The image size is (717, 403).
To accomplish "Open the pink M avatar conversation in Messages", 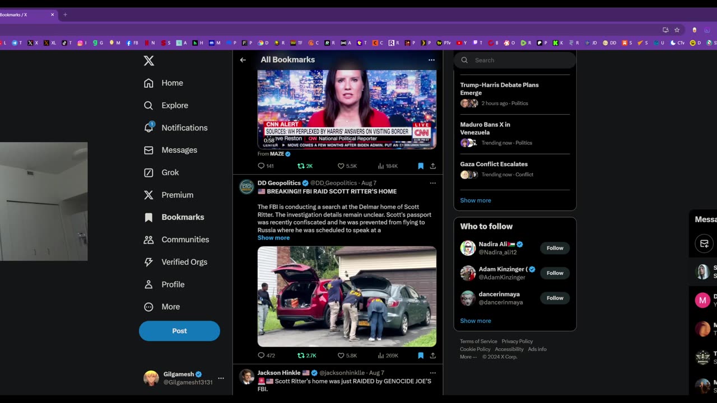I will (702, 300).
